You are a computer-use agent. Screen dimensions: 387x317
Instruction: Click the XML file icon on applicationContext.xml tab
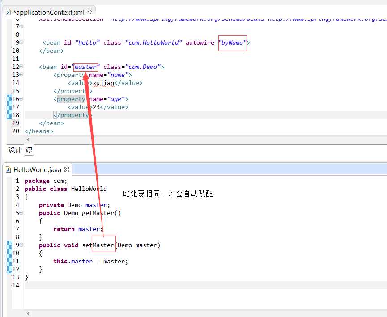[x=8, y=12]
